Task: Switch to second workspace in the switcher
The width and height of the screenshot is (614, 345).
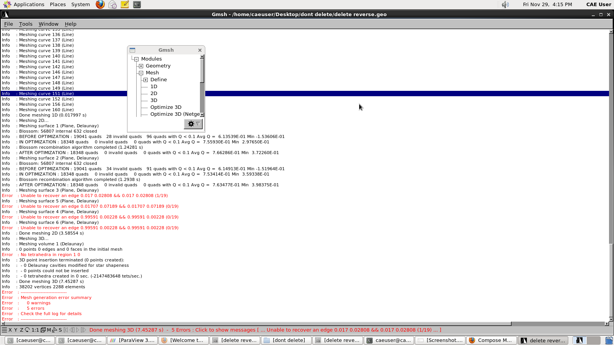Action: pos(593,340)
